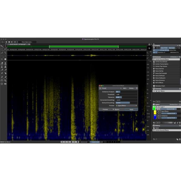Screen dimensions: 181x181
Task: Click trash icon in History panel
Action: coord(180,139)
